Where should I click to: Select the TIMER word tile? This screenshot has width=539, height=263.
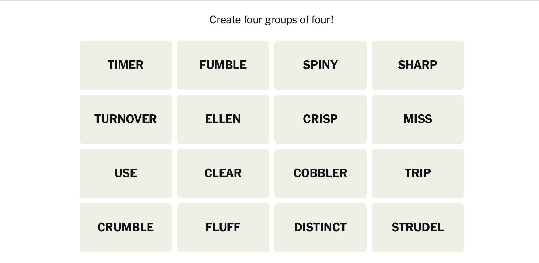click(125, 65)
